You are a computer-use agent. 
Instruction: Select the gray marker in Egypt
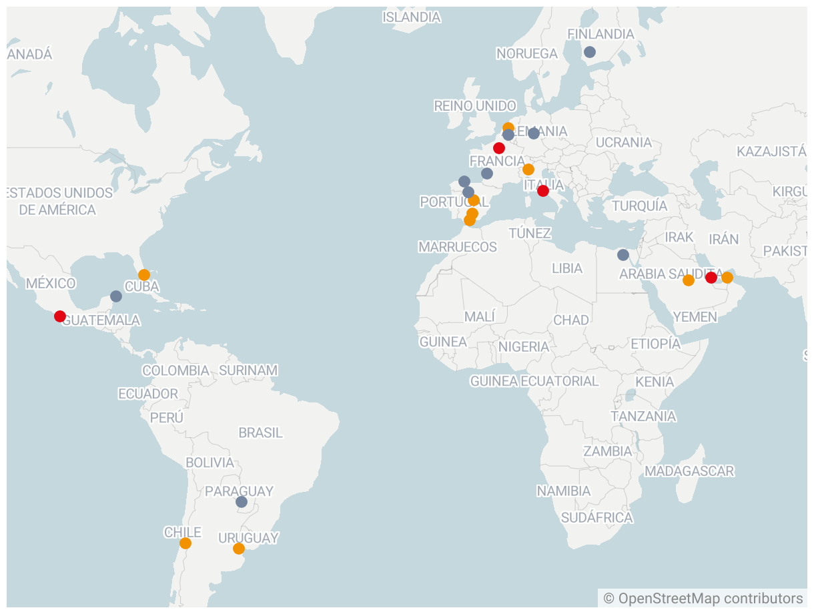click(623, 255)
